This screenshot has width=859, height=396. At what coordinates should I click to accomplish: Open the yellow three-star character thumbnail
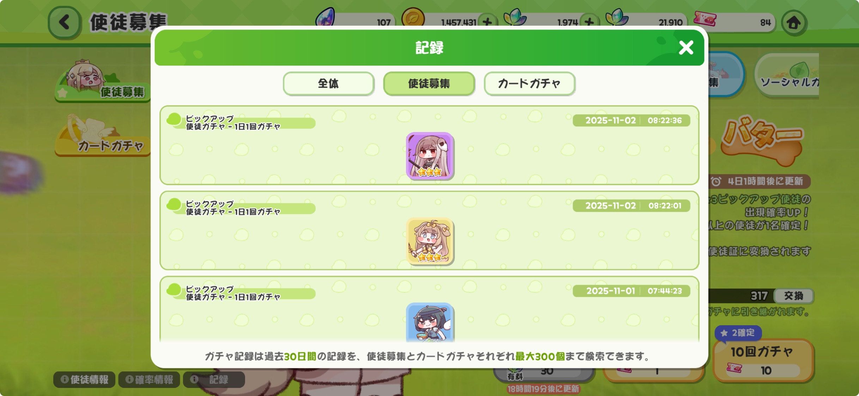click(429, 241)
